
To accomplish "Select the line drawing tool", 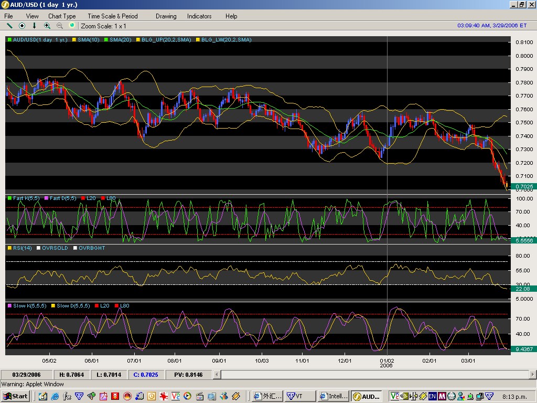I will click(9, 25).
